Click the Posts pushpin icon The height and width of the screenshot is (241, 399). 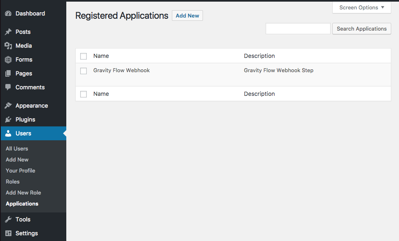tap(8, 32)
